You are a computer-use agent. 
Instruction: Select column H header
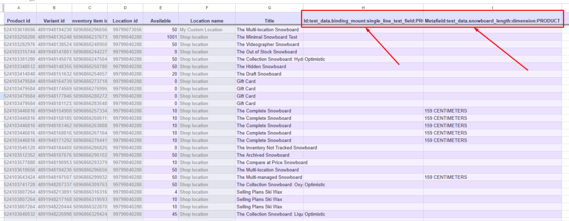click(363, 8)
